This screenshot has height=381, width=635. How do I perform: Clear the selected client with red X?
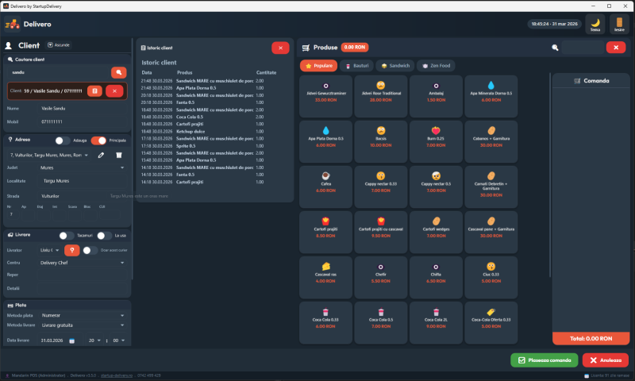pos(115,91)
